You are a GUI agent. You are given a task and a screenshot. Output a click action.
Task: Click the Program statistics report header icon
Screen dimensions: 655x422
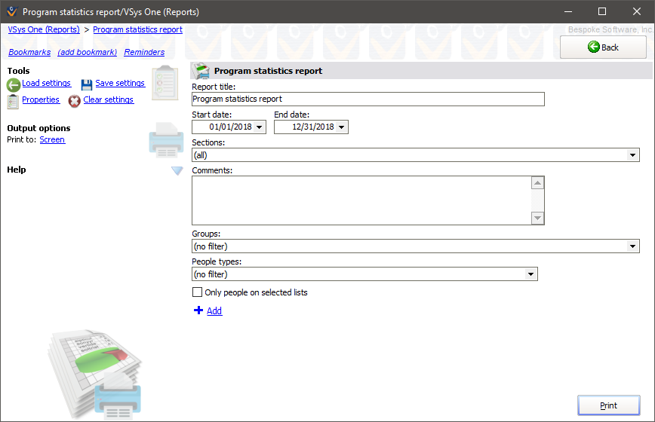coord(201,72)
